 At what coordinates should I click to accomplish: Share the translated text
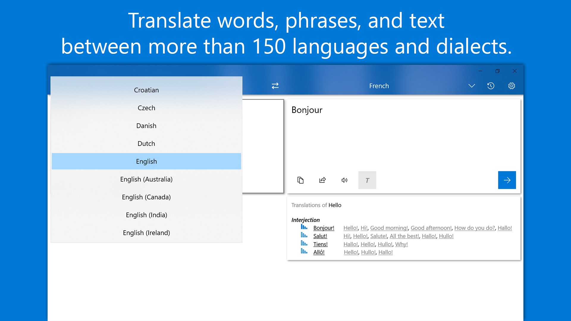322,180
